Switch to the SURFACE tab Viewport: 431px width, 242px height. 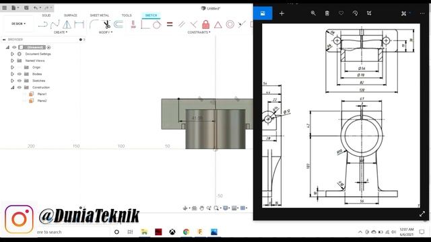(x=70, y=15)
